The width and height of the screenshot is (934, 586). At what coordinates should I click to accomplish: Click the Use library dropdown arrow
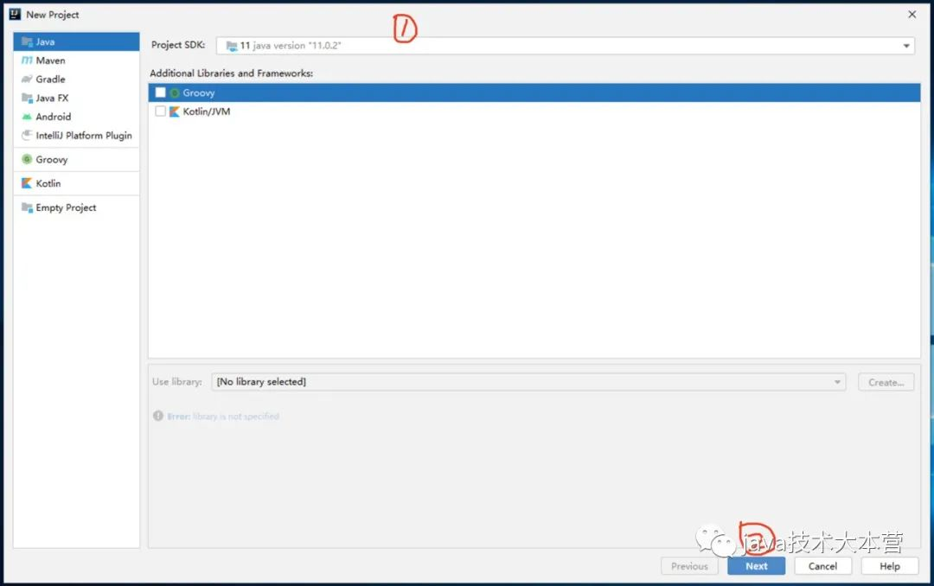point(837,382)
